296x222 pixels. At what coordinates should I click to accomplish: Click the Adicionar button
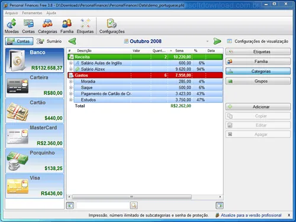tap(258, 107)
